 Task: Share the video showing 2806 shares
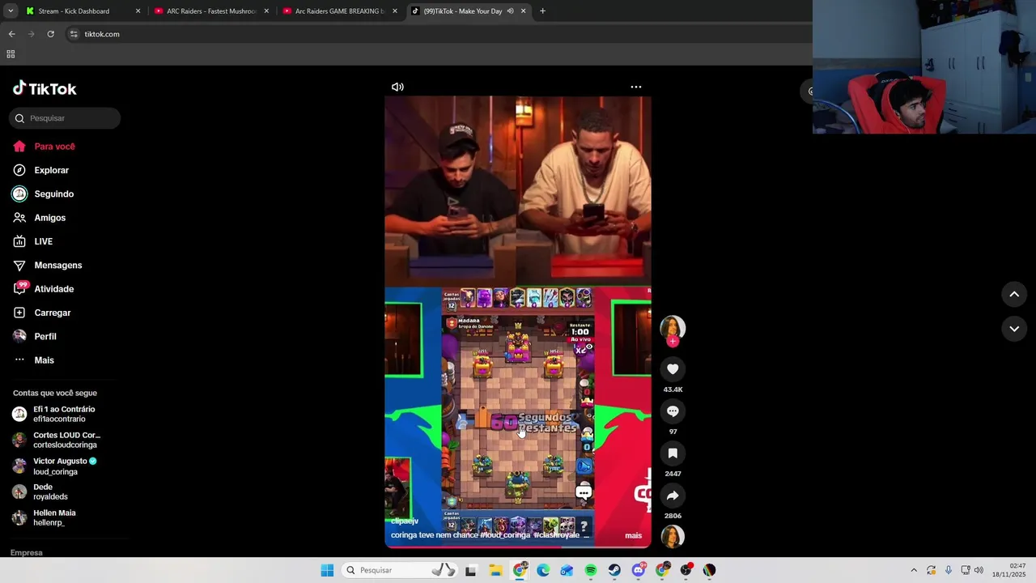click(673, 496)
